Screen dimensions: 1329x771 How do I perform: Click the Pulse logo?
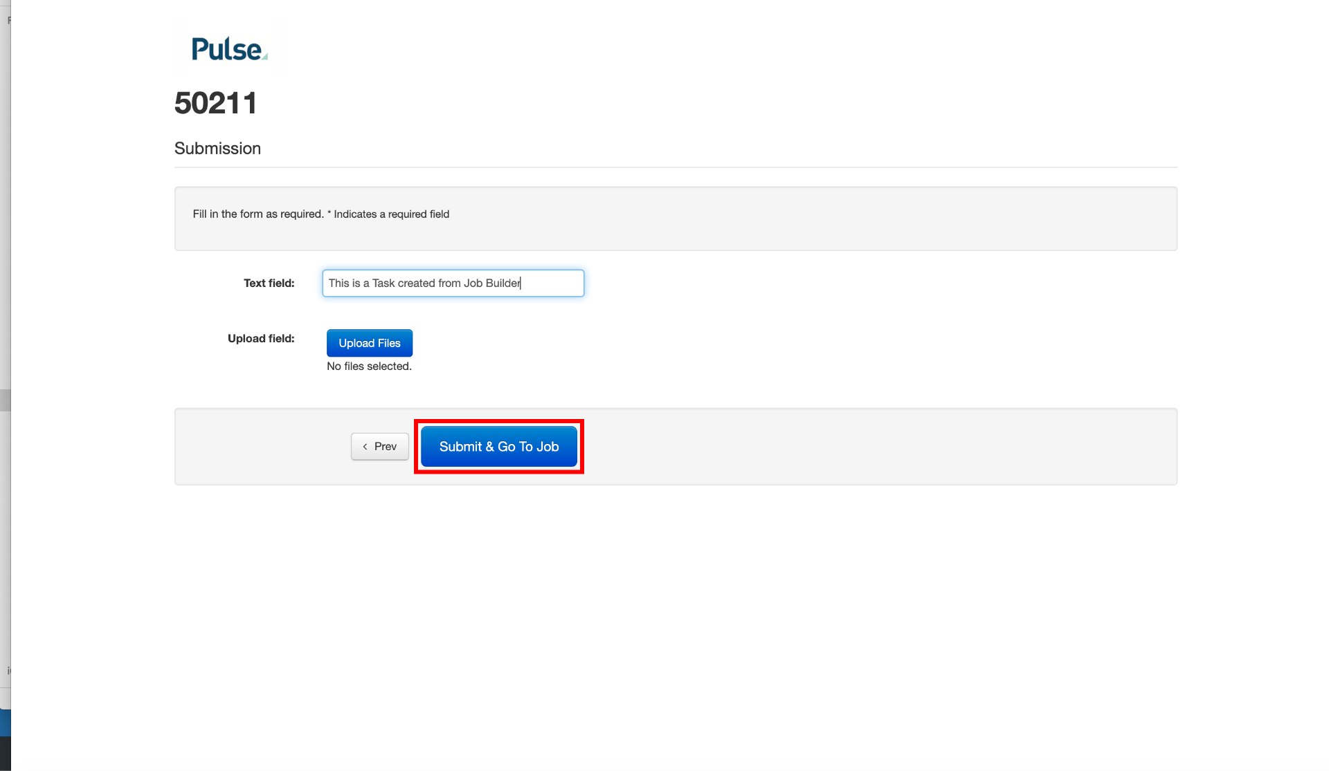(229, 48)
